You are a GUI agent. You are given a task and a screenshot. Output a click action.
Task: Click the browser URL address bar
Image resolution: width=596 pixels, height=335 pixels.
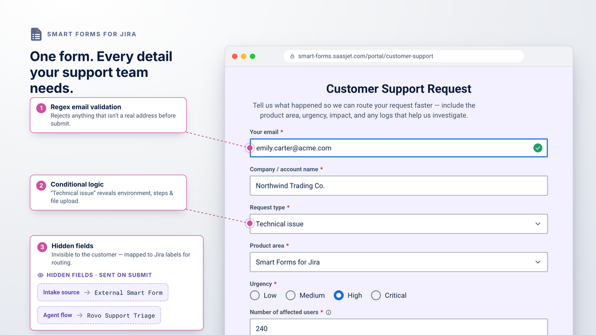click(403, 56)
